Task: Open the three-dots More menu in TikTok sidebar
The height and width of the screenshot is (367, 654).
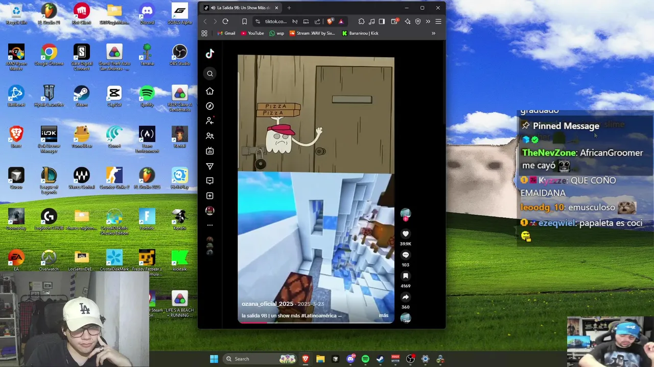Action: pyautogui.click(x=210, y=225)
